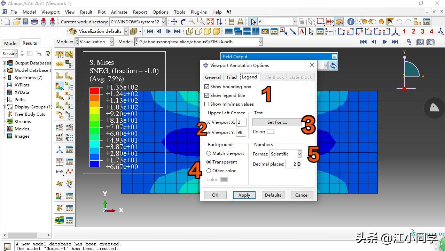Switch to the Triad tab

(x=231, y=77)
